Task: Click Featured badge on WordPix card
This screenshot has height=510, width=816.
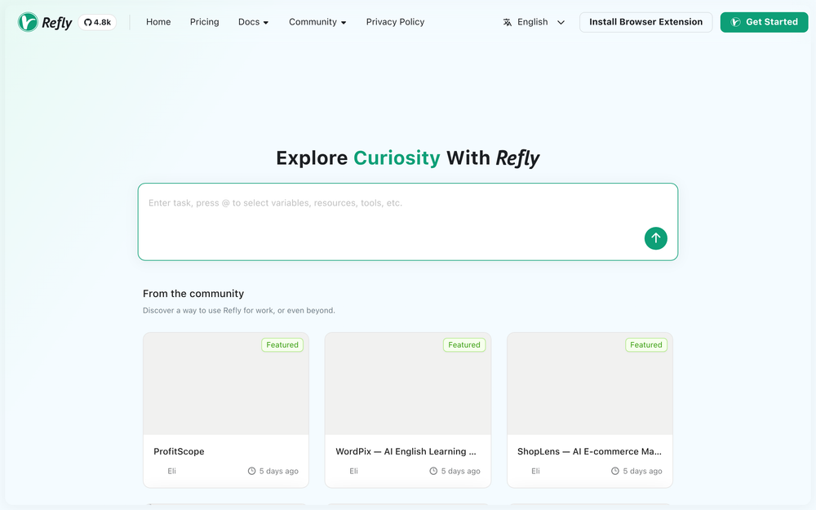Action: (464, 344)
